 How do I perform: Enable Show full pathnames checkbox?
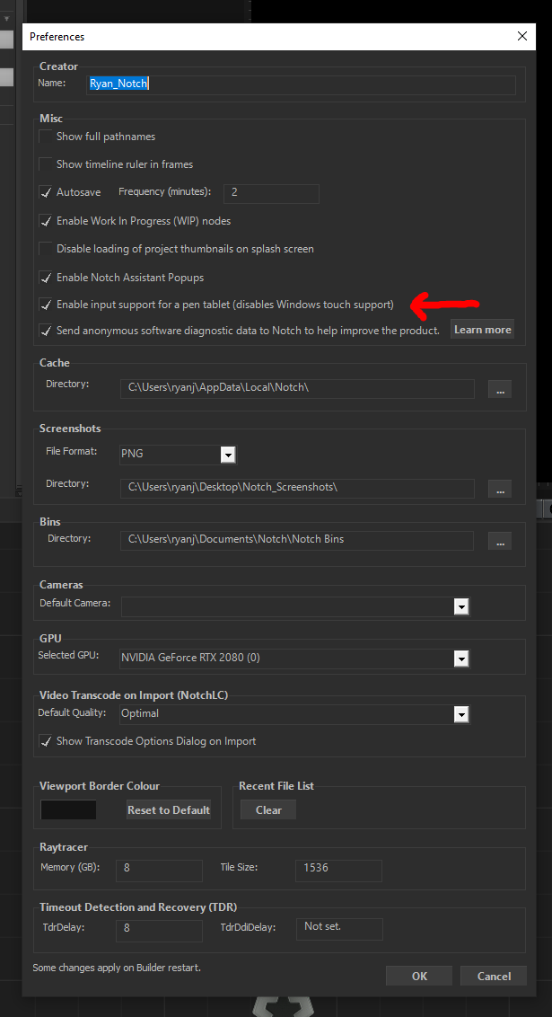click(x=46, y=137)
